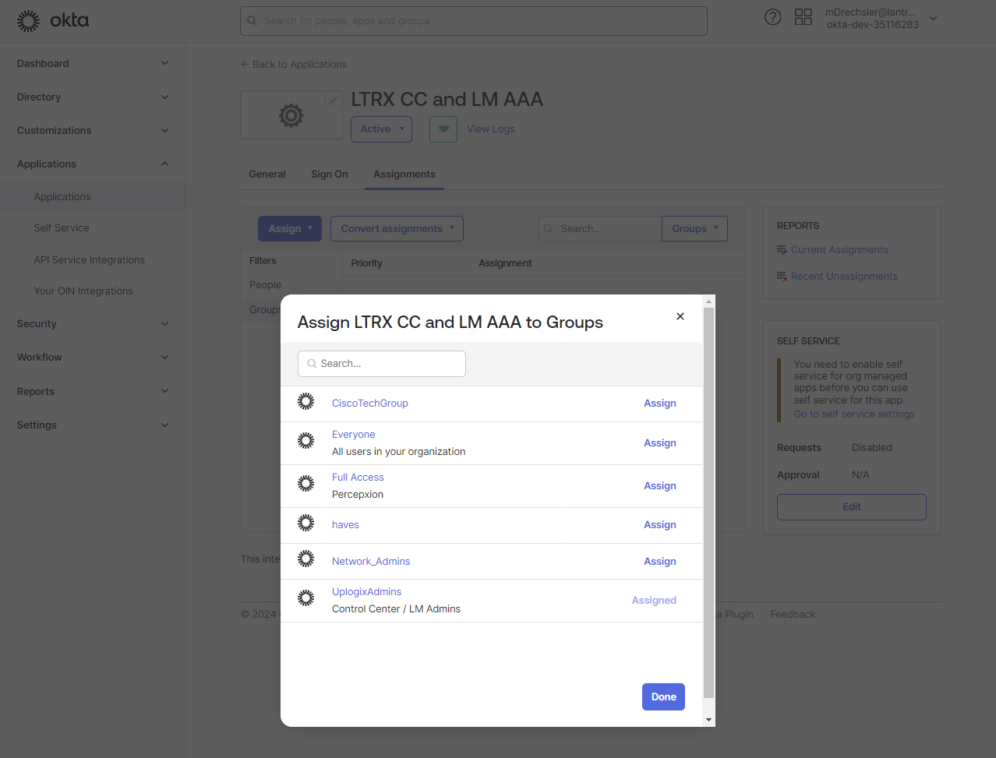The width and height of the screenshot is (996, 758).
Task: Click the UplogixAdmins group icon
Action: 306,598
